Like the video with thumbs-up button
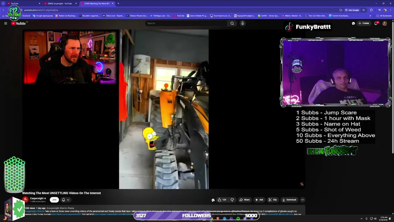This screenshot has height=222, width=394. pos(222,200)
